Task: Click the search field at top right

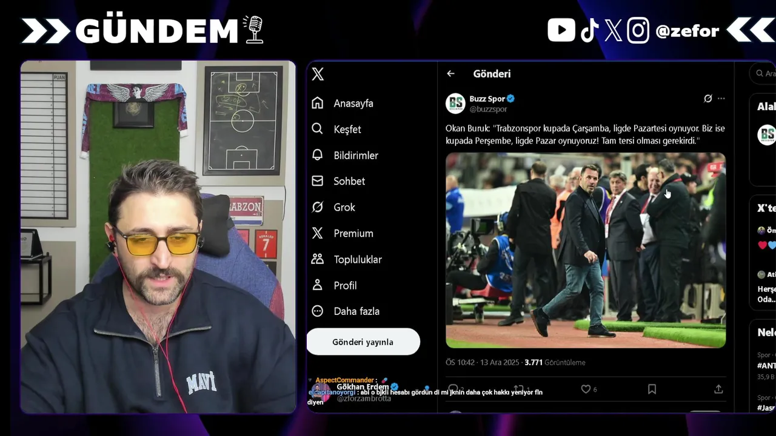Action: [763, 73]
